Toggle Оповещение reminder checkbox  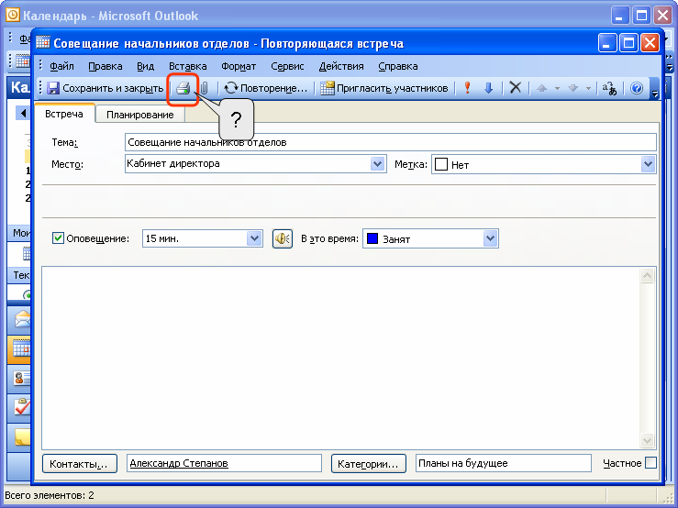pyautogui.click(x=58, y=238)
